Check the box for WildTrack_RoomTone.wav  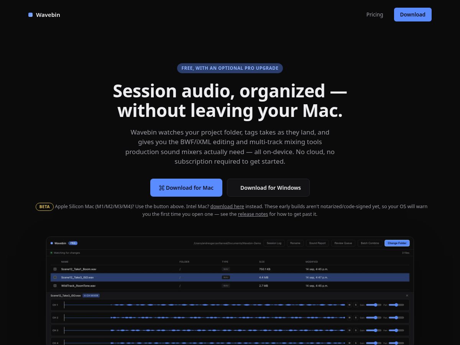tap(55, 286)
